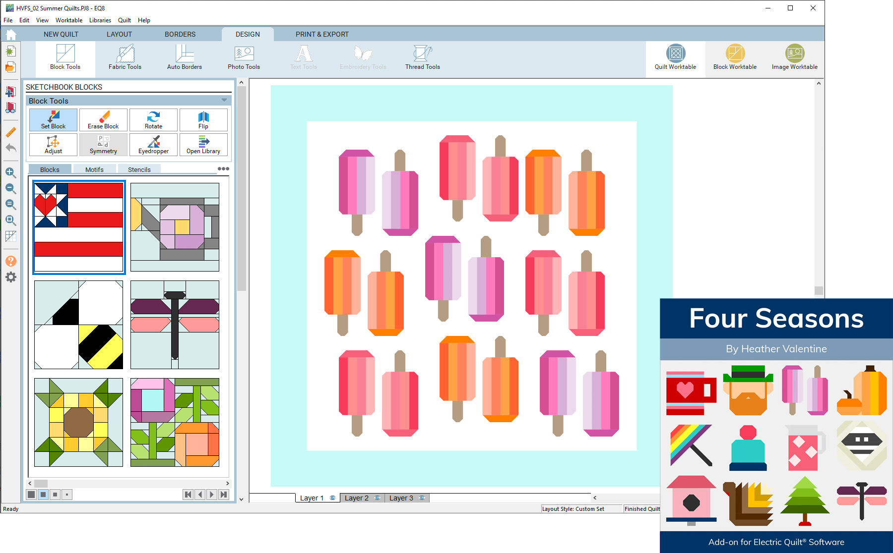Select the Symmetry tool
Viewport: 893px width, 553px height.
click(103, 145)
